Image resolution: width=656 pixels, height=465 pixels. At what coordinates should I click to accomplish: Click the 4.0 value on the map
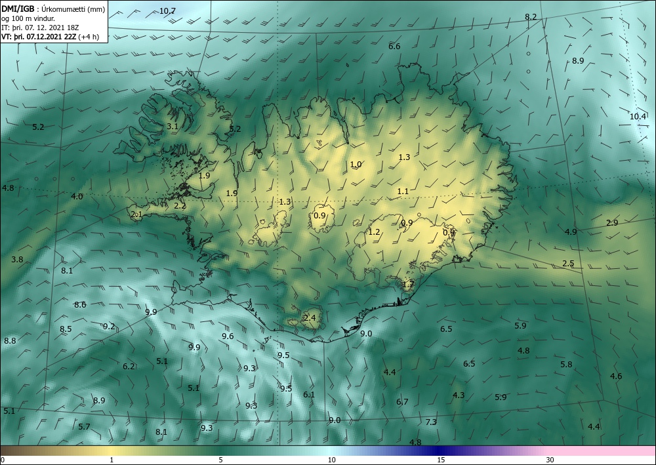click(77, 196)
